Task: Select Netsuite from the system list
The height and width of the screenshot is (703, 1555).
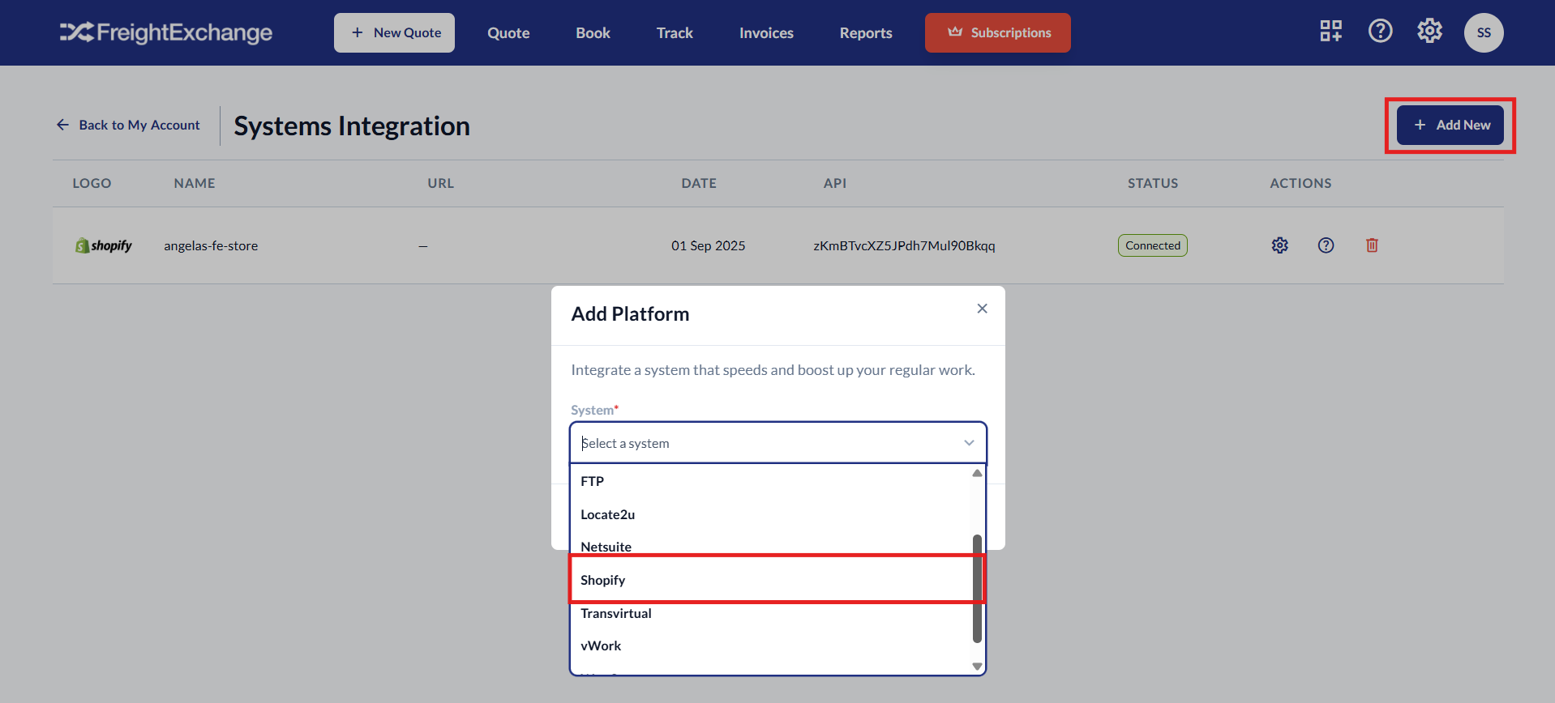Action: click(771, 547)
